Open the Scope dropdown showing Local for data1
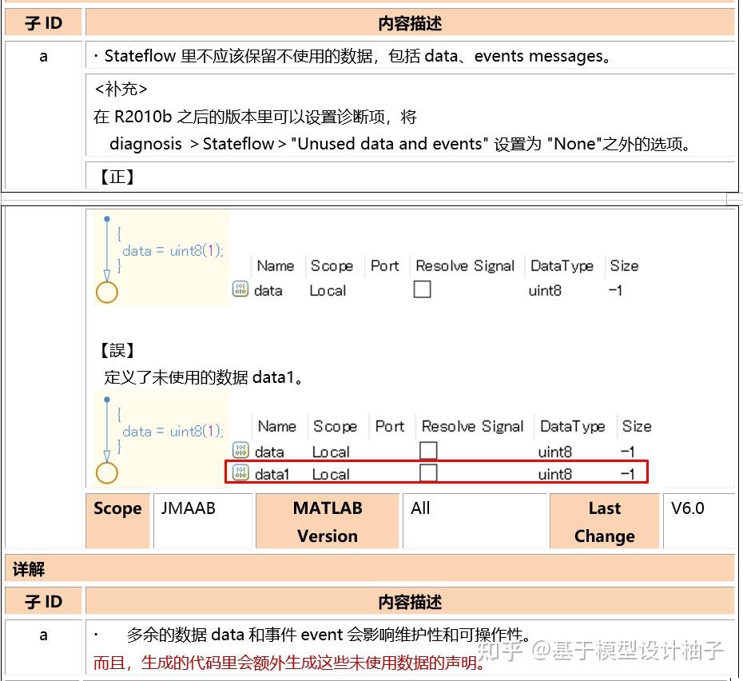This screenshot has width=743, height=681. click(331, 473)
